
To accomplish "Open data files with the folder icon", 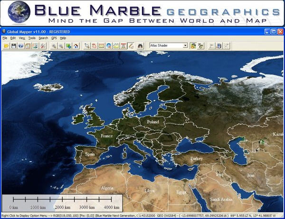I will point(7,46).
